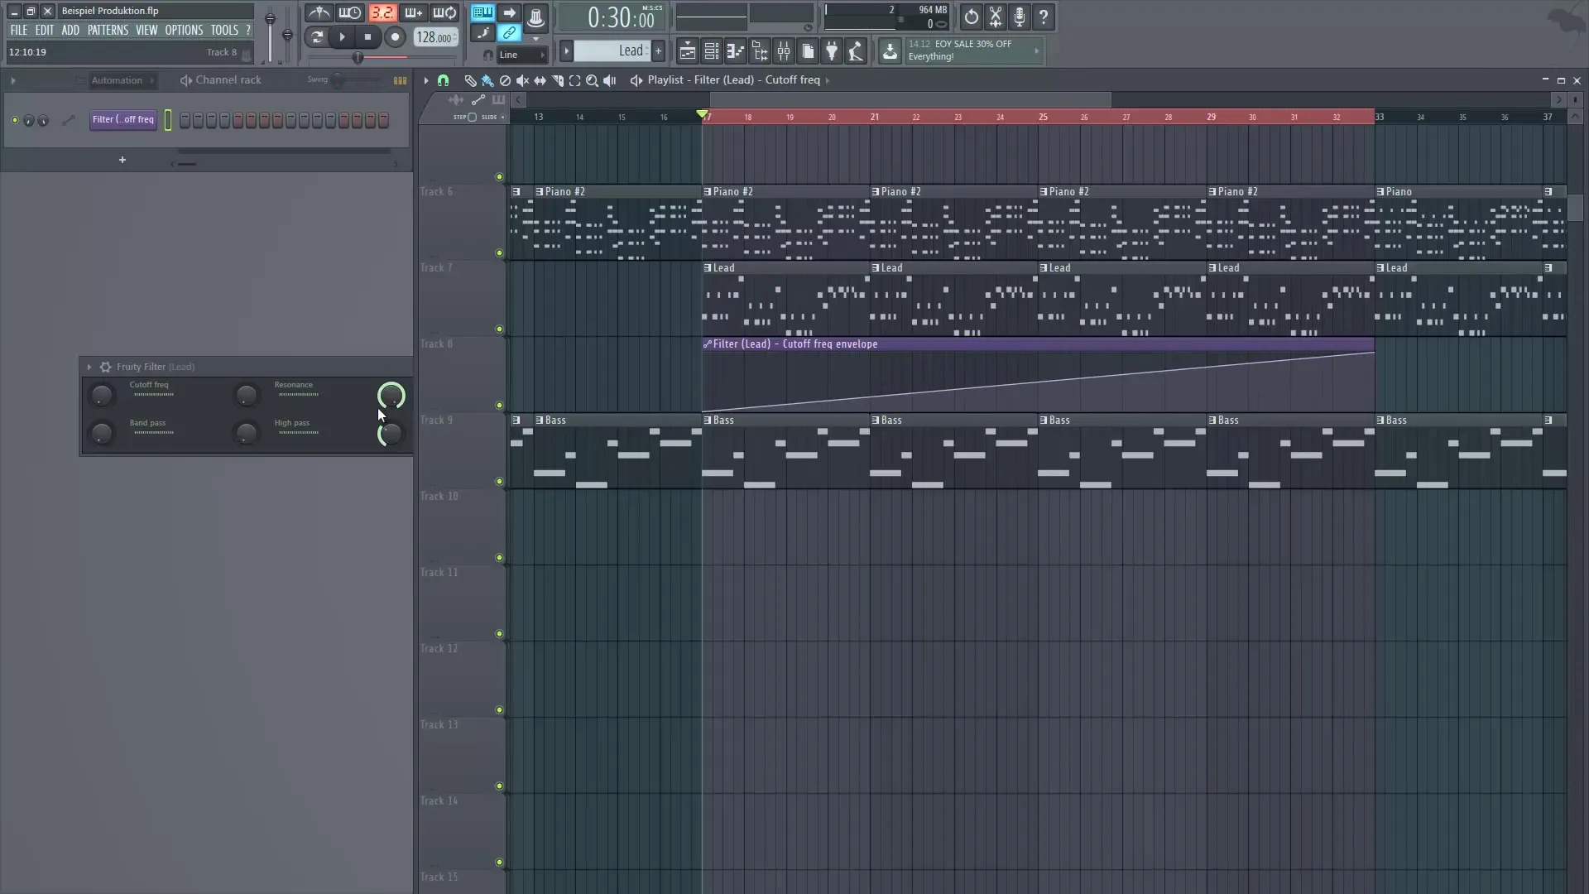
Task: Toggle wait for input recording button
Action: pos(350,12)
